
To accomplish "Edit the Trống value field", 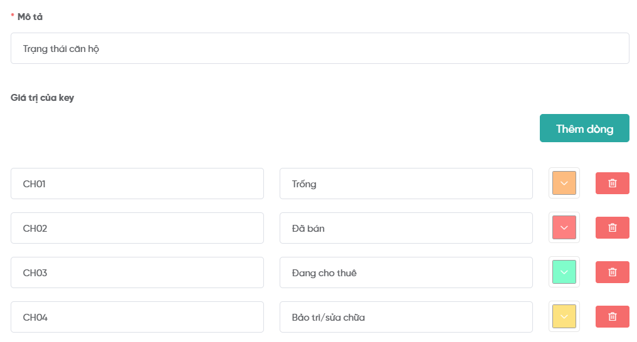I will (x=406, y=184).
